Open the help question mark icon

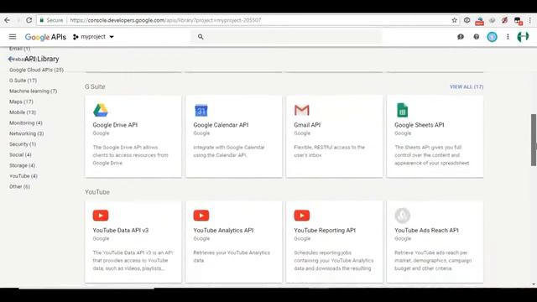point(477,37)
